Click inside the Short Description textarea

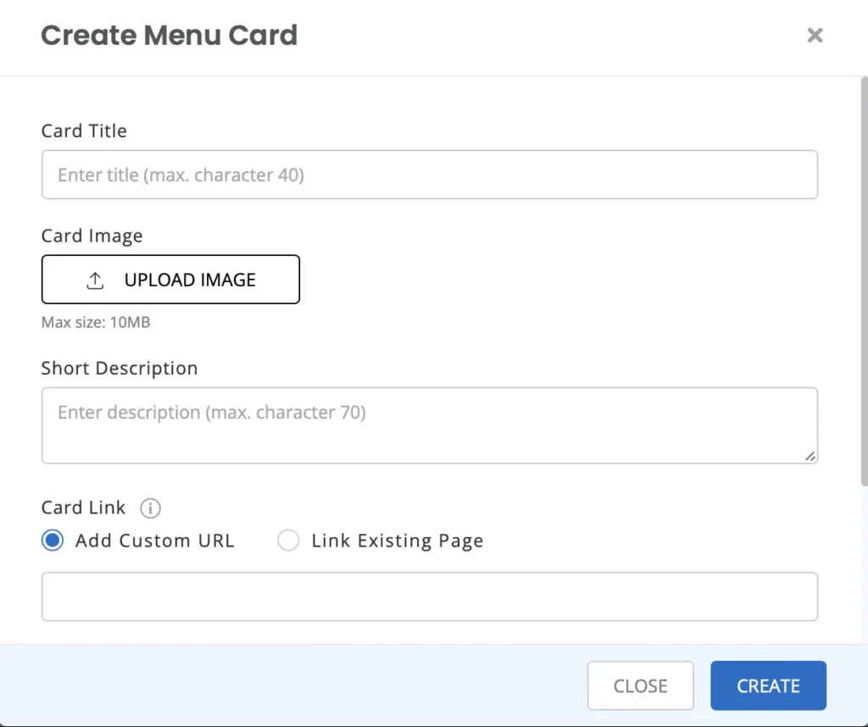pyautogui.click(x=430, y=424)
